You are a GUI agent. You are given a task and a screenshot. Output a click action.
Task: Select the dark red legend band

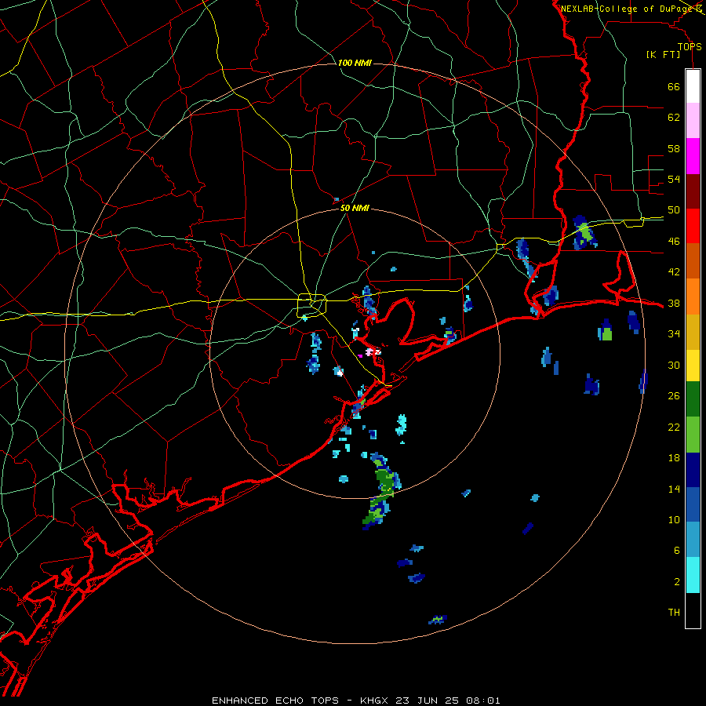[x=693, y=191]
